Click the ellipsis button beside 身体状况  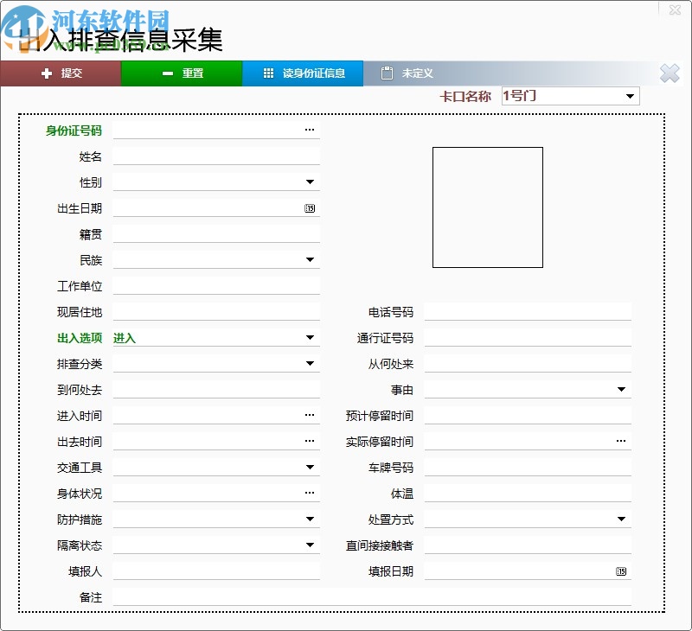[x=309, y=493]
